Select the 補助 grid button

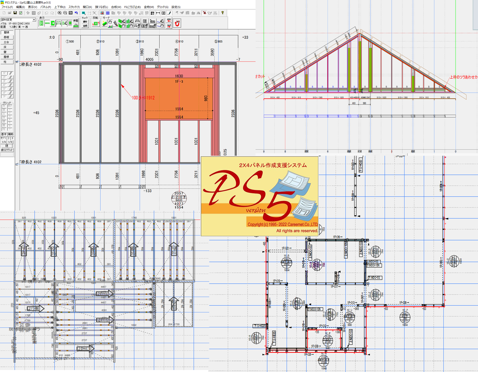click(x=10, y=134)
